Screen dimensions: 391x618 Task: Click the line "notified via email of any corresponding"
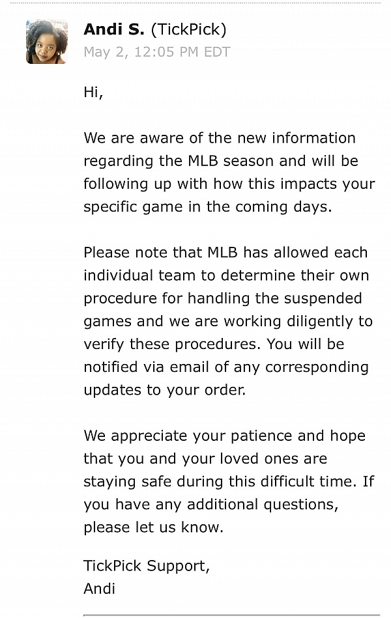click(x=225, y=367)
